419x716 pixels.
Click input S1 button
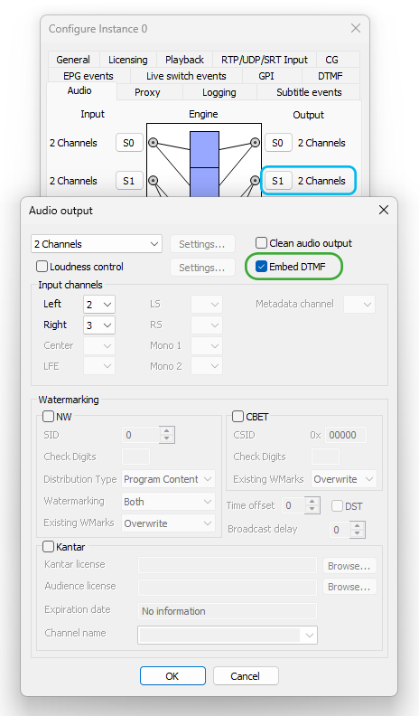(x=129, y=181)
